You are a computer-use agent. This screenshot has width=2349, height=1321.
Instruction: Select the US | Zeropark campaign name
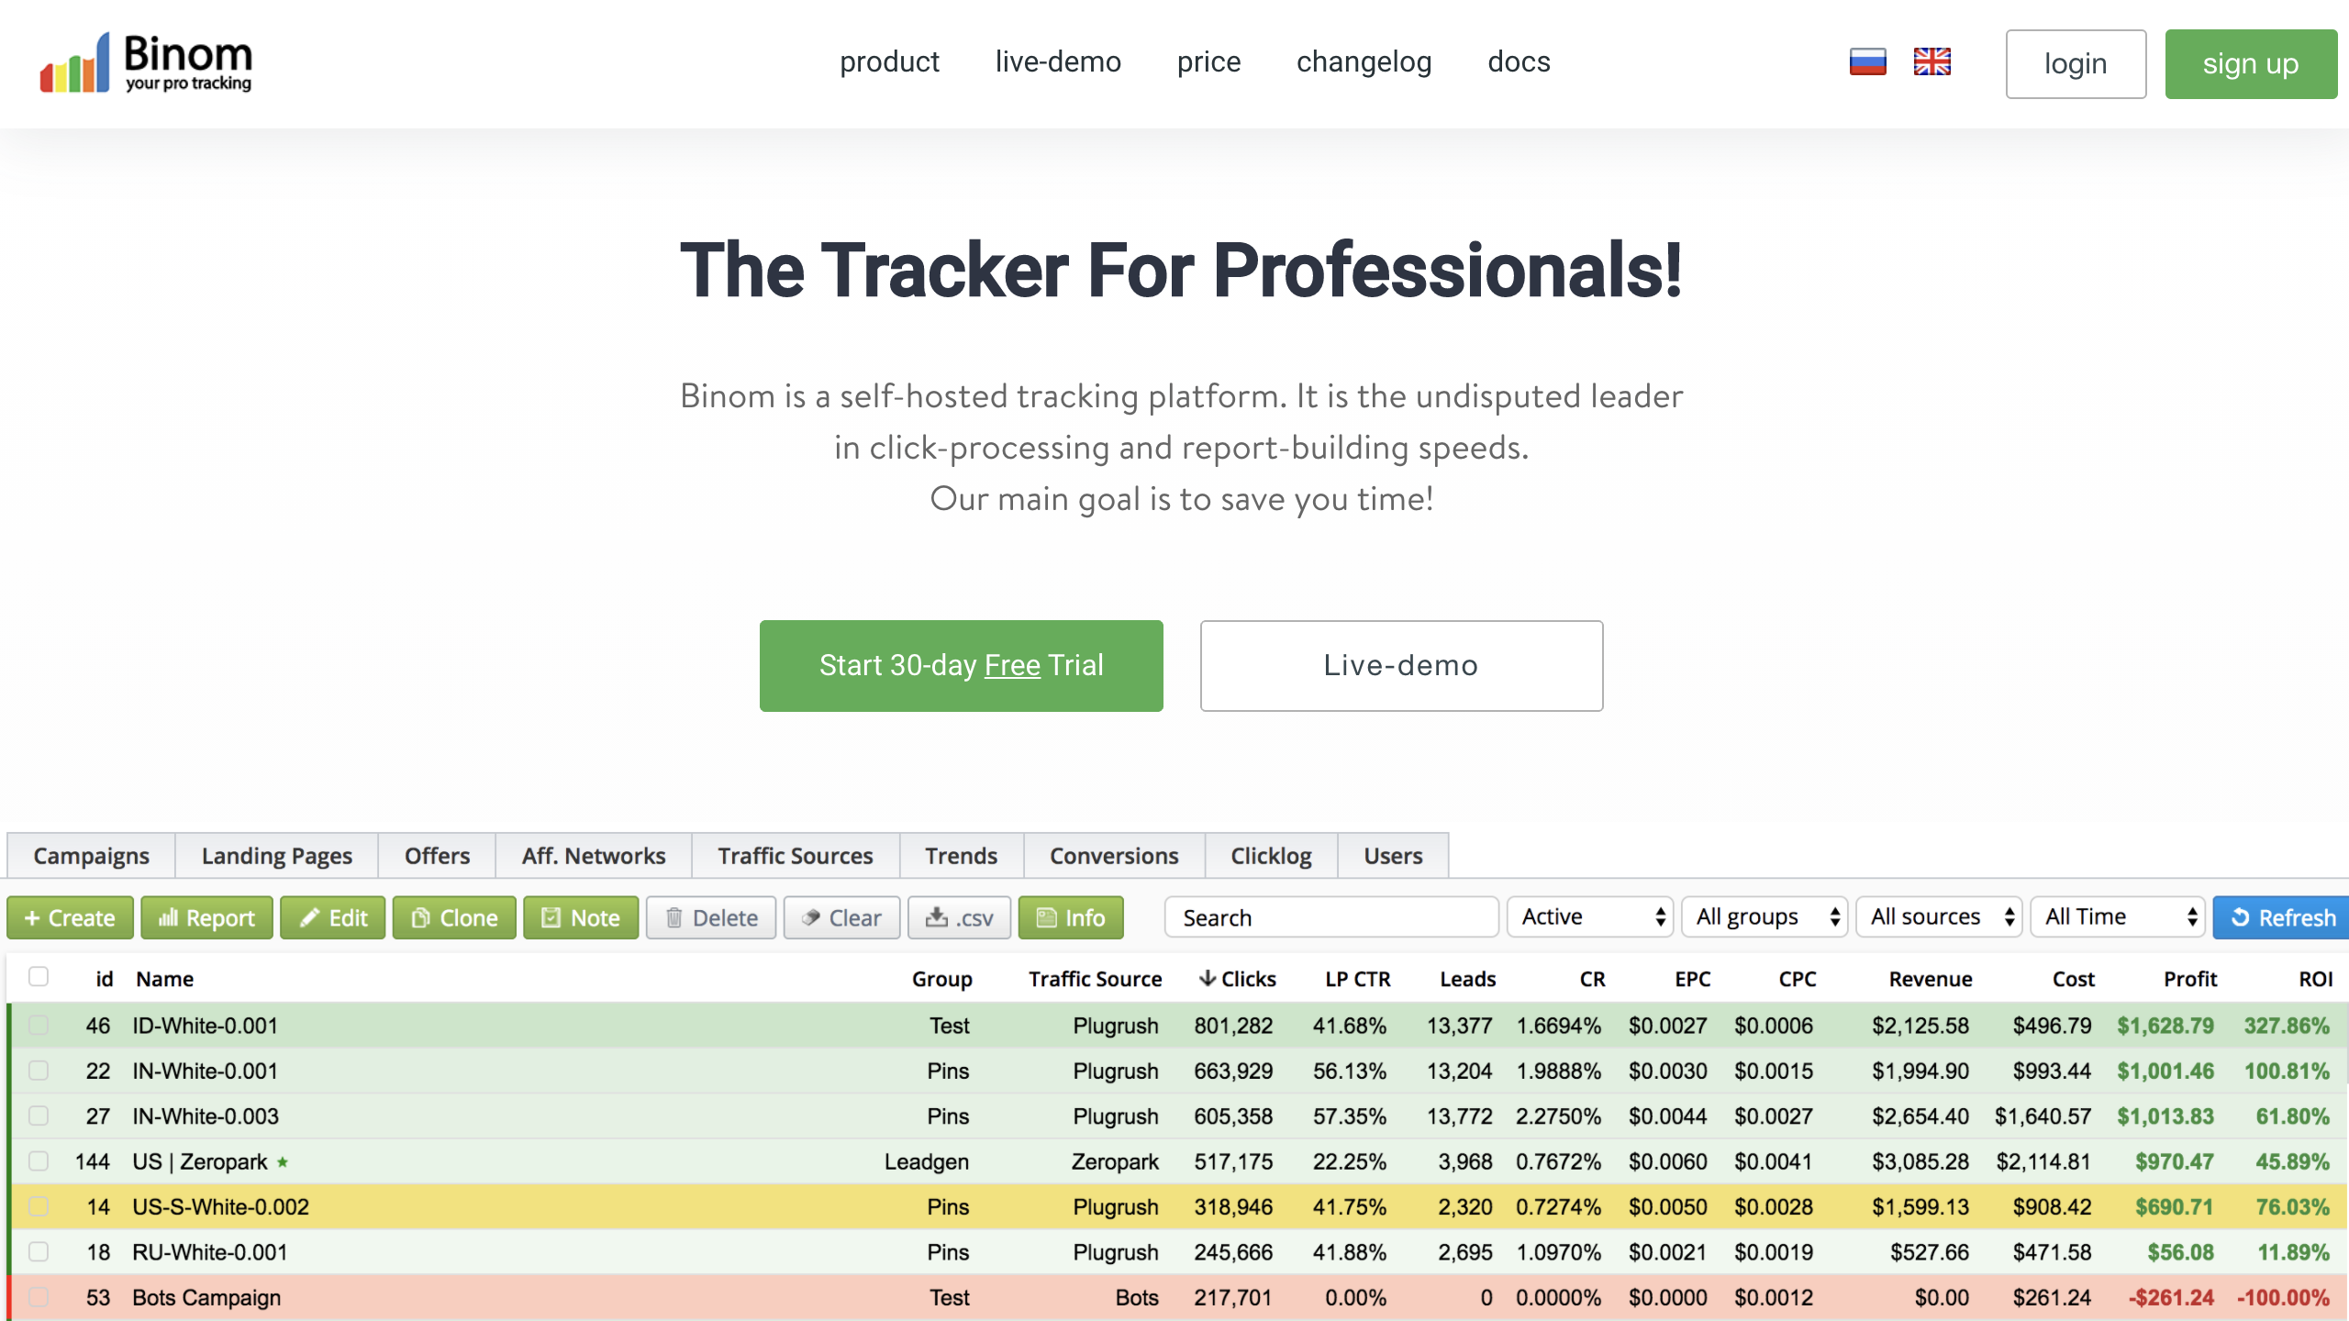[x=200, y=1161]
